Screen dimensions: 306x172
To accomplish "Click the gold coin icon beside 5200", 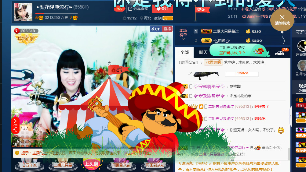I will (248, 40).
